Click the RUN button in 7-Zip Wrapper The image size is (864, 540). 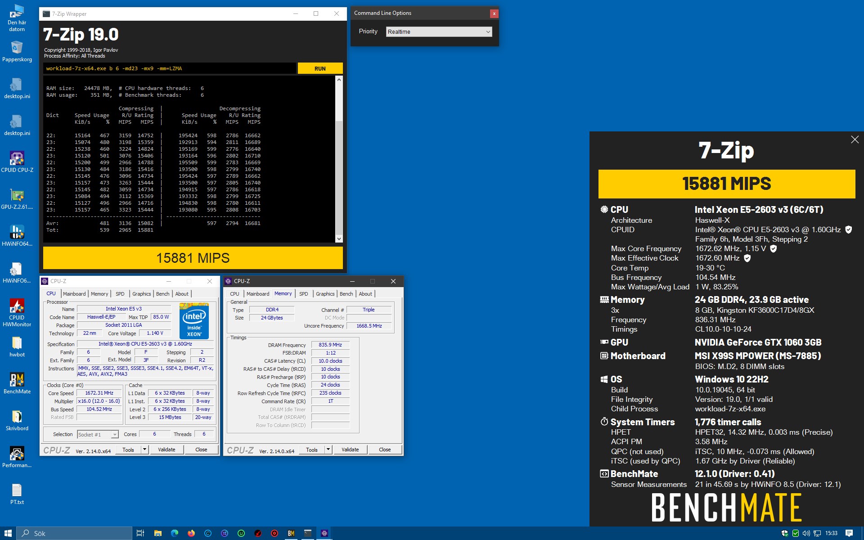pos(320,68)
